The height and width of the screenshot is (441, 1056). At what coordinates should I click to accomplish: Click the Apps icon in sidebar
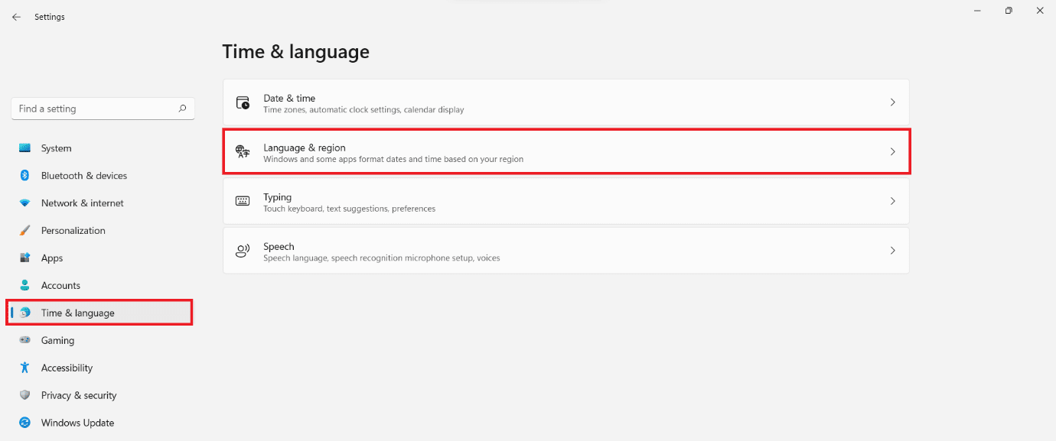pos(25,258)
